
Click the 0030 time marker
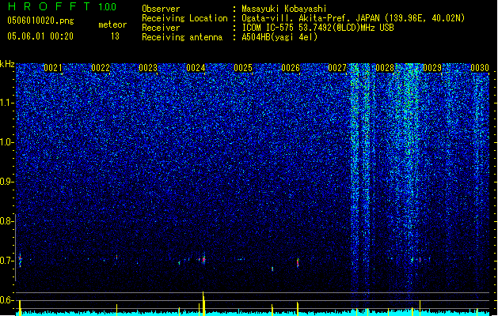(480, 68)
